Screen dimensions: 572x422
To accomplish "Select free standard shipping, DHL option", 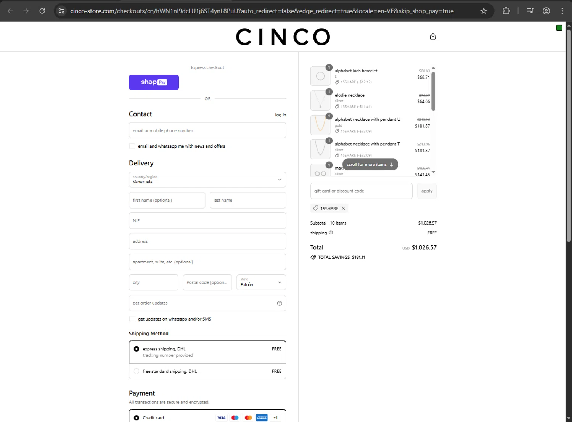I will coord(207,371).
